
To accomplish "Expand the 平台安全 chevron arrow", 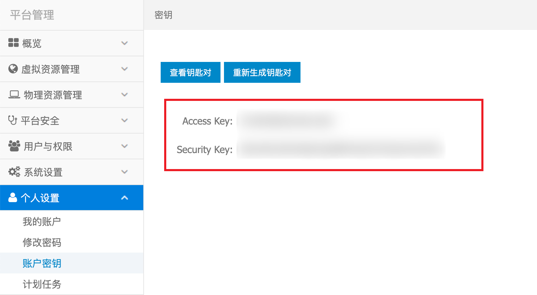I will coord(125,120).
